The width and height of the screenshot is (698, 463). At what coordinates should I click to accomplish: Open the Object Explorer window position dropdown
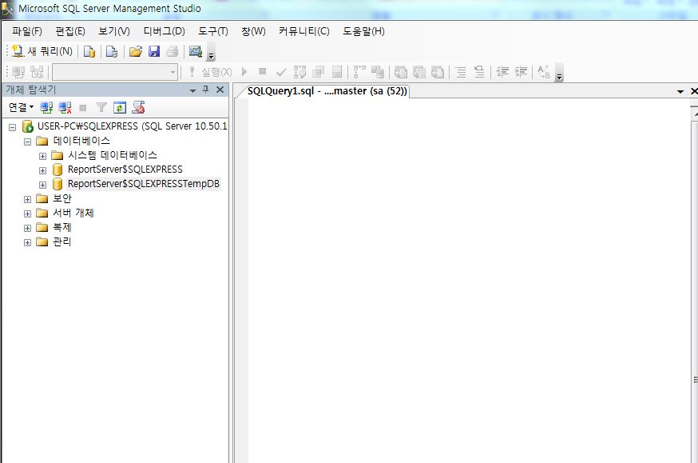192,90
